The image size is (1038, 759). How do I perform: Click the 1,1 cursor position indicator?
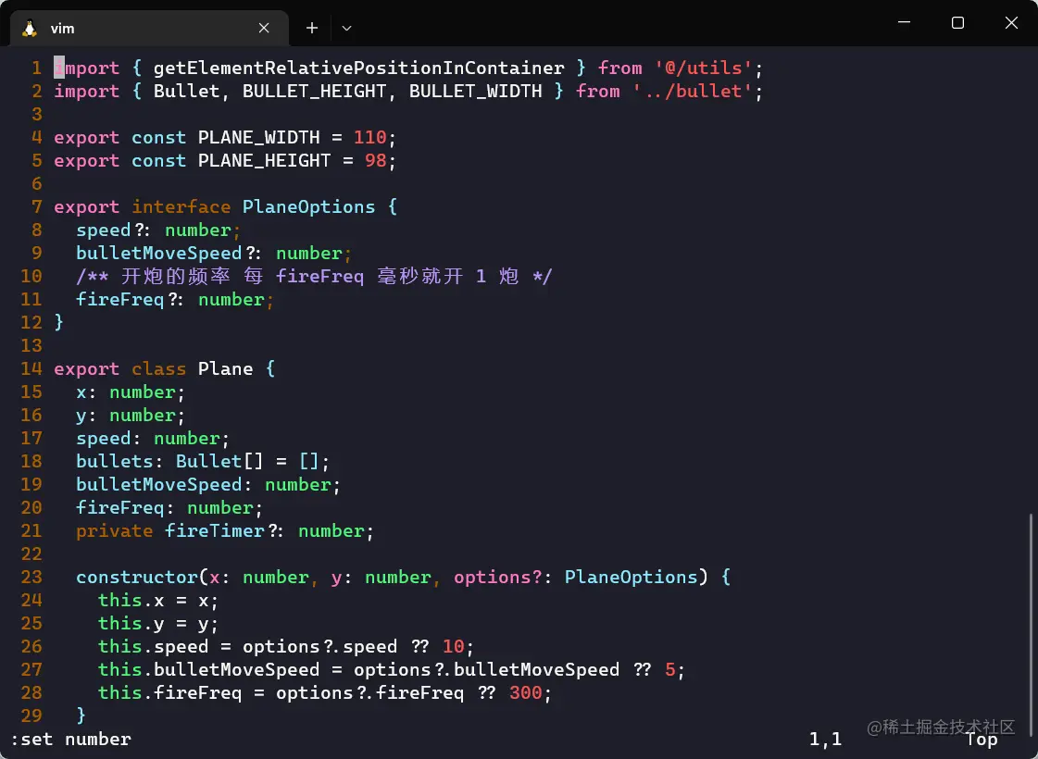826,740
